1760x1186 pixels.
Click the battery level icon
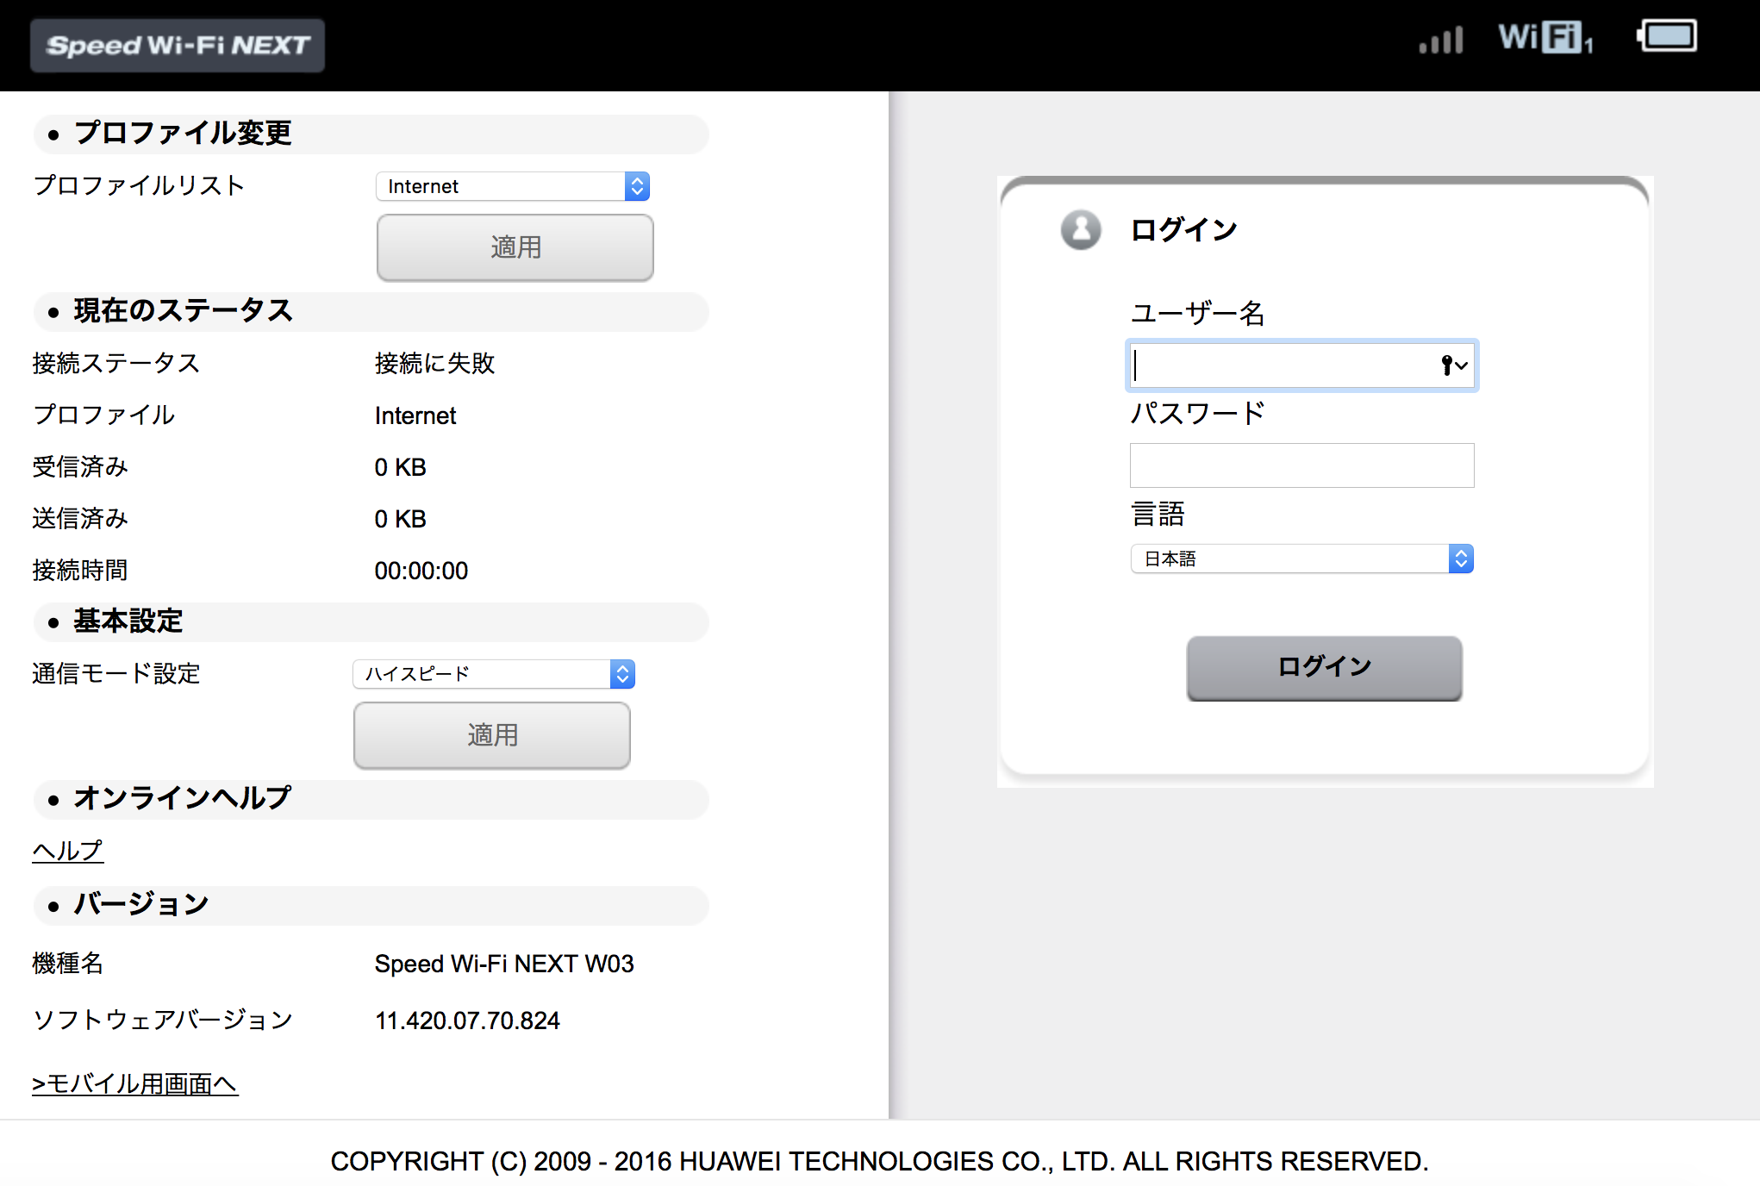[1667, 37]
